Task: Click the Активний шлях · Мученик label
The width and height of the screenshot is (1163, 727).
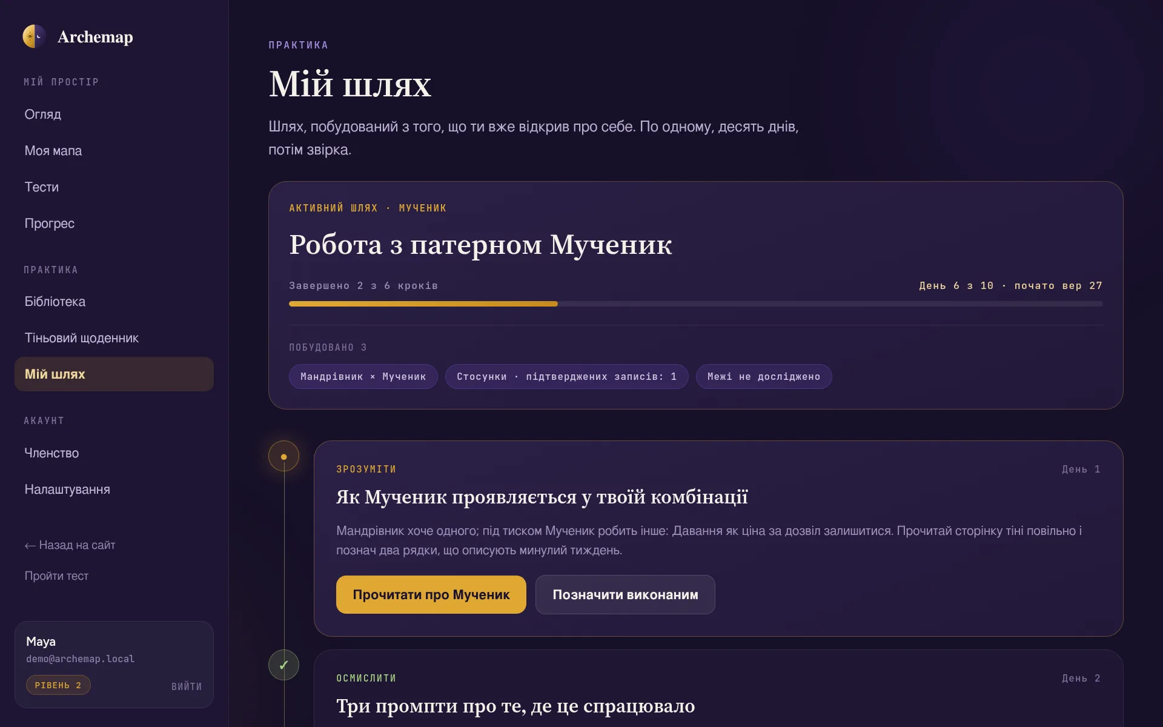Action: point(368,208)
